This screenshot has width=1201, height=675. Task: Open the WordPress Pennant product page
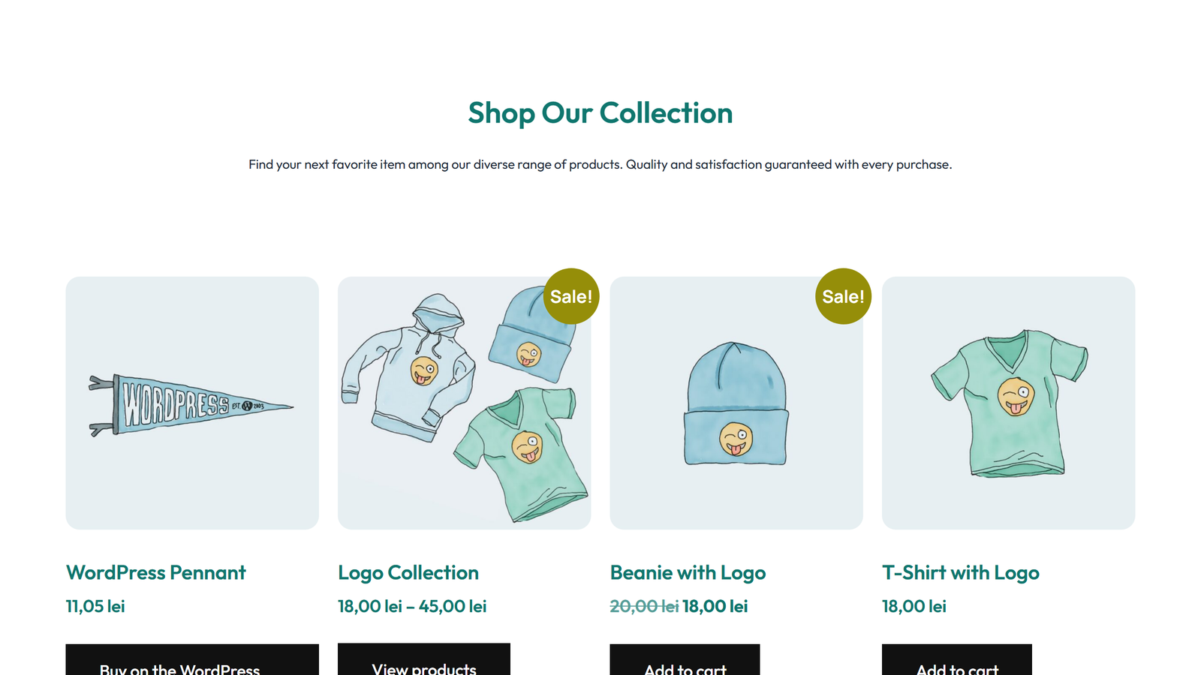pyautogui.click(x=155, y=572)
